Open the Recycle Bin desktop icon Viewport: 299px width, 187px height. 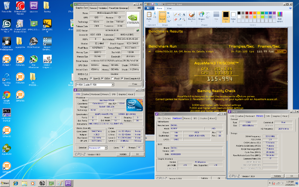(x=7, y=7)
